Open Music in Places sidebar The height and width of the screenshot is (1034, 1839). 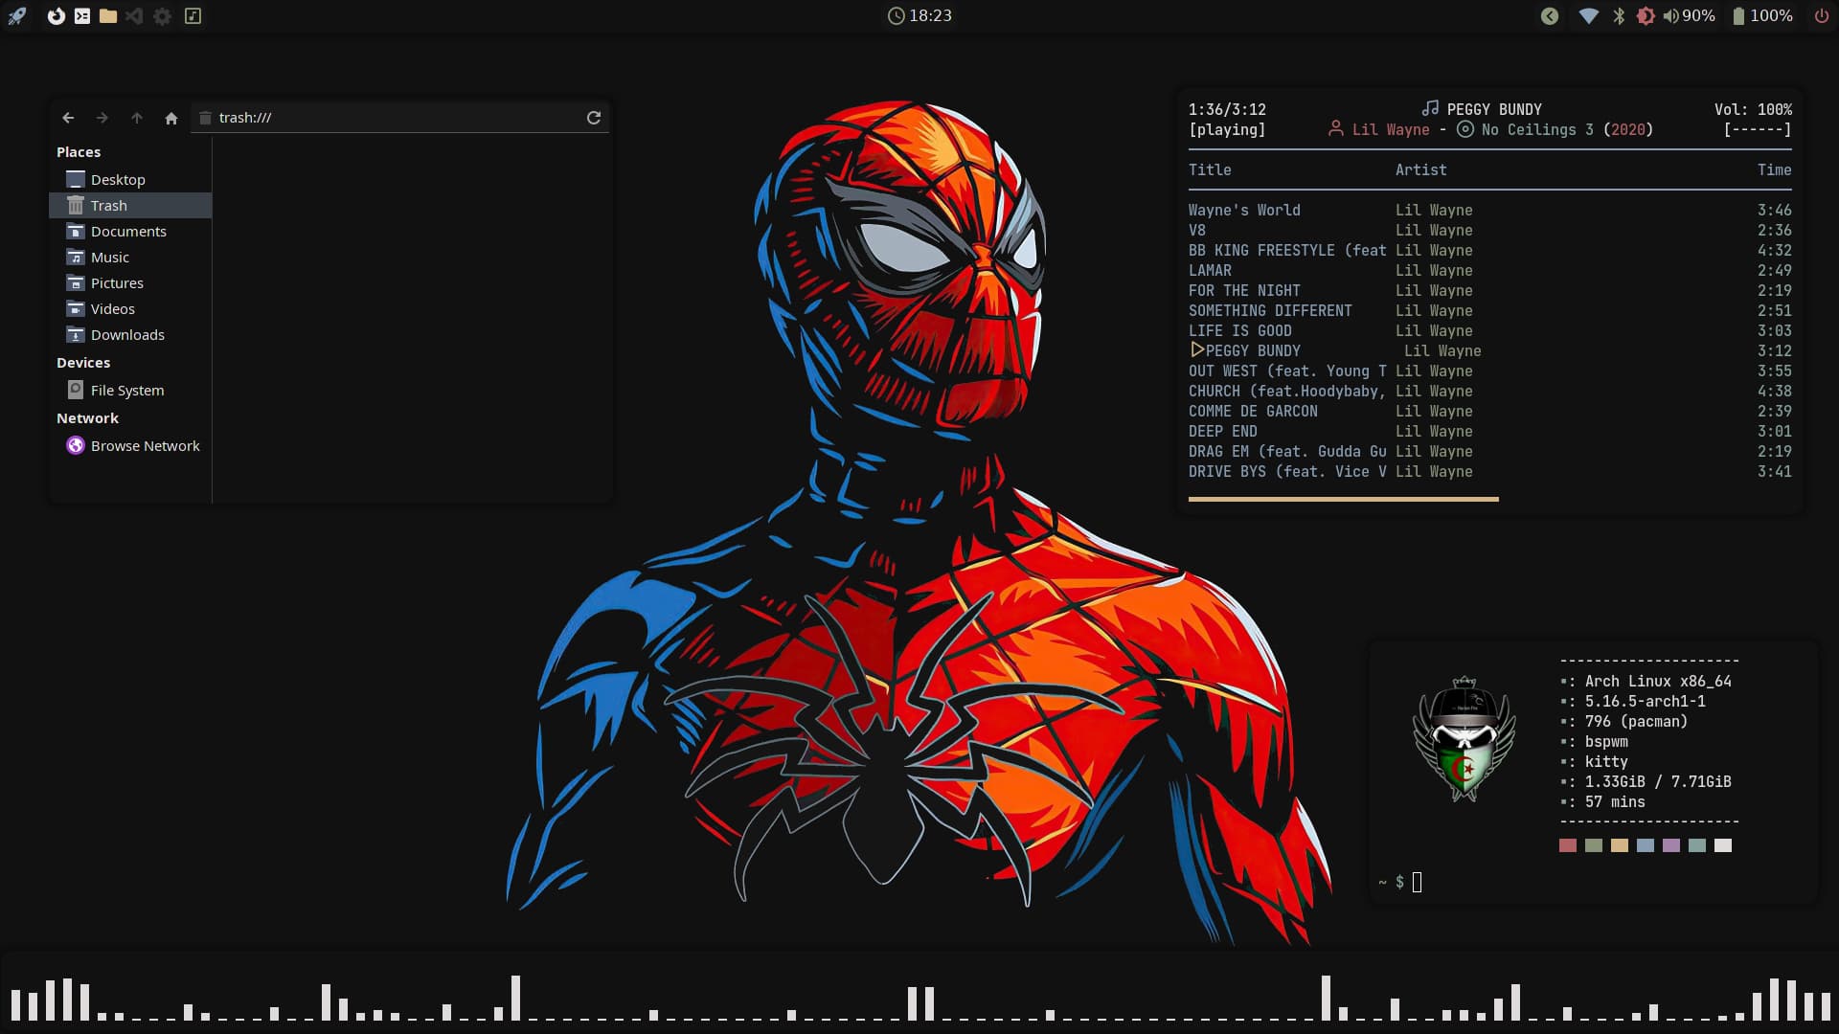pos(130,258)
